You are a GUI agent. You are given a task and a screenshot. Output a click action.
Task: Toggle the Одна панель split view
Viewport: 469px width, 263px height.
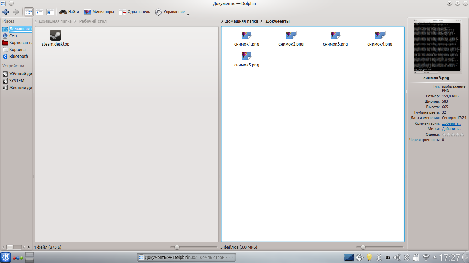[x=135, y=12]
